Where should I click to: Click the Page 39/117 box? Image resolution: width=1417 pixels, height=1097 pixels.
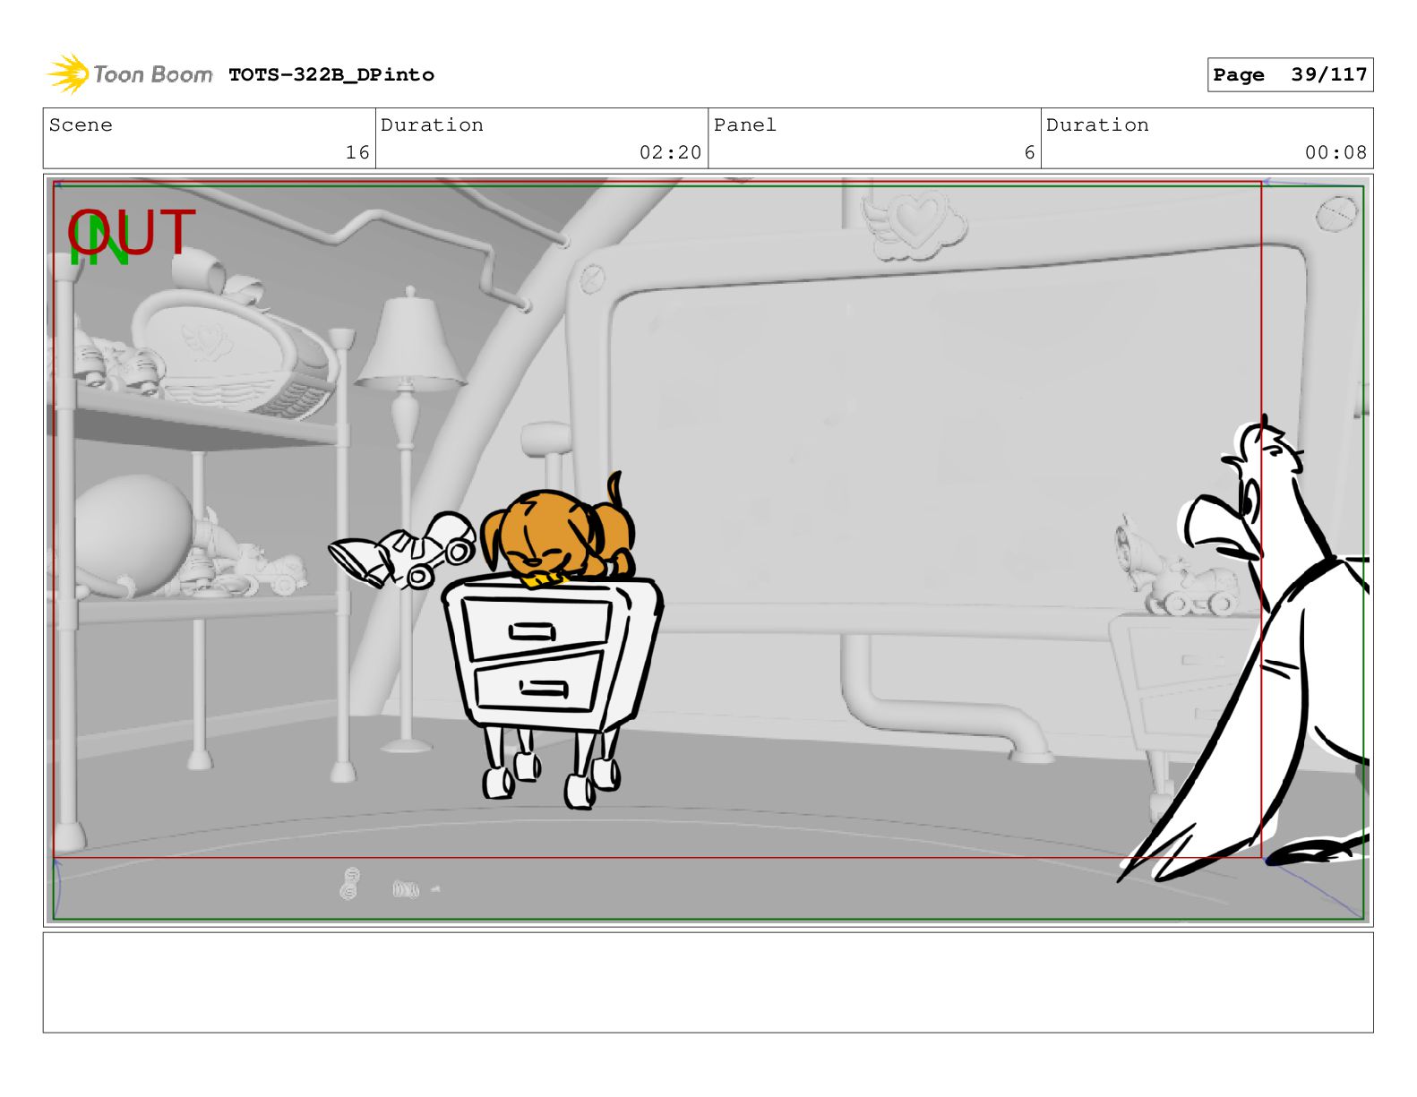pos(1290,75)
